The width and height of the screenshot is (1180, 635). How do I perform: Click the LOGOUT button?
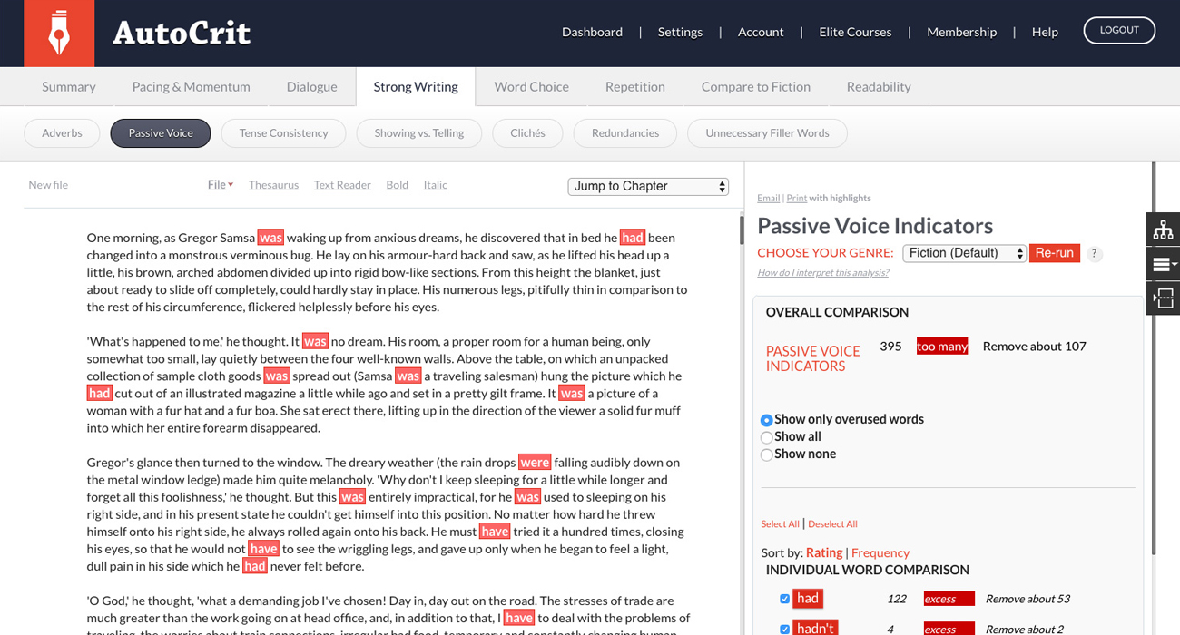point(1118,30)
